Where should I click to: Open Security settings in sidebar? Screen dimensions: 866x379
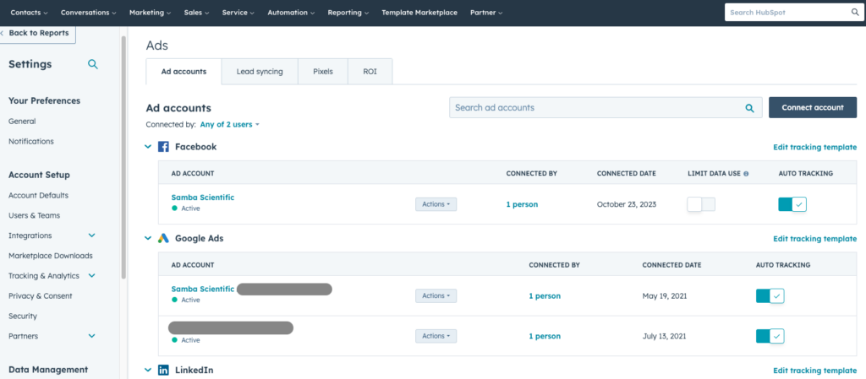23,317
